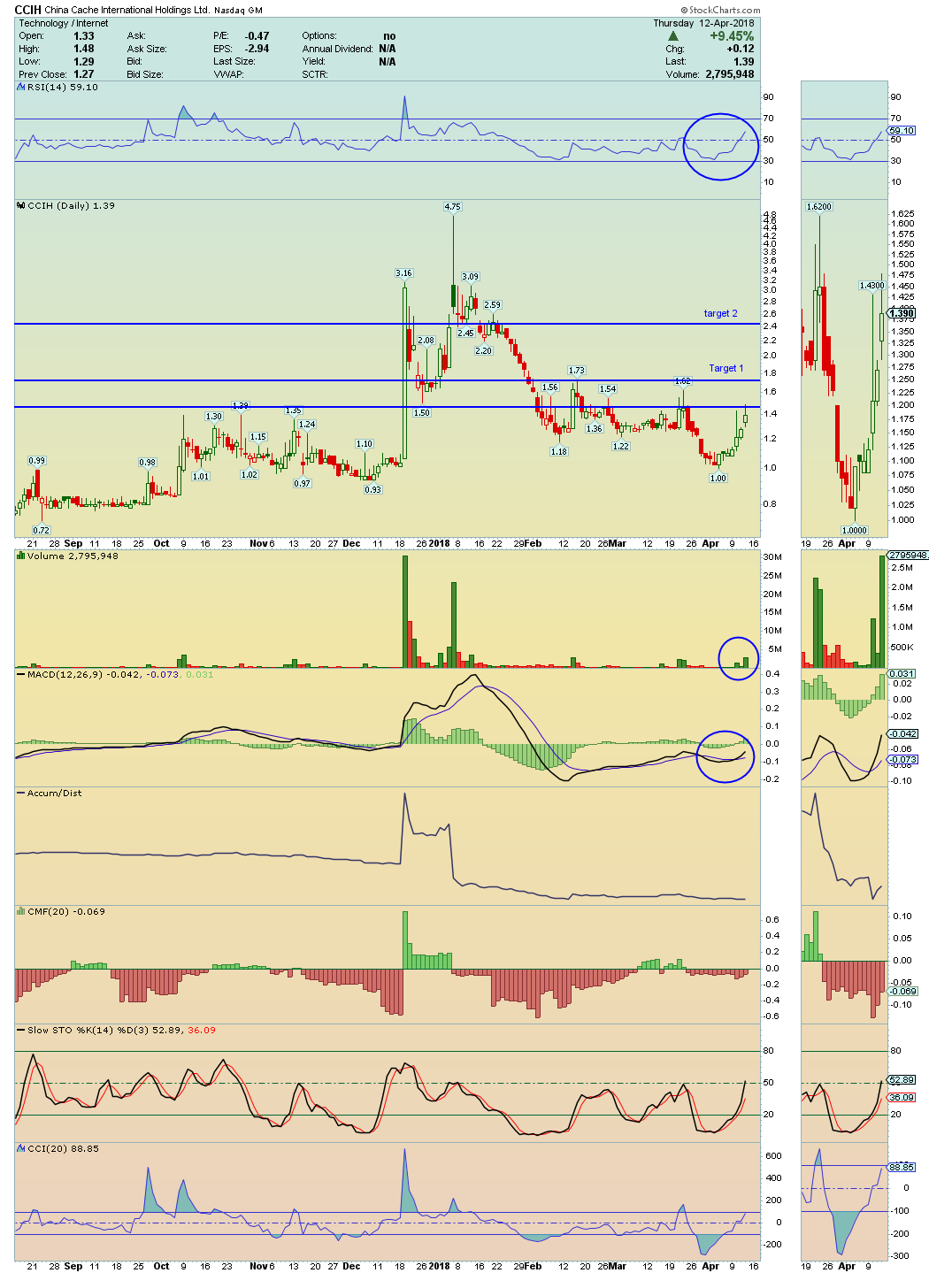Click the Prev Close value 1.27
Viewport: 929px width, 1273px height.
pos(84,74)
